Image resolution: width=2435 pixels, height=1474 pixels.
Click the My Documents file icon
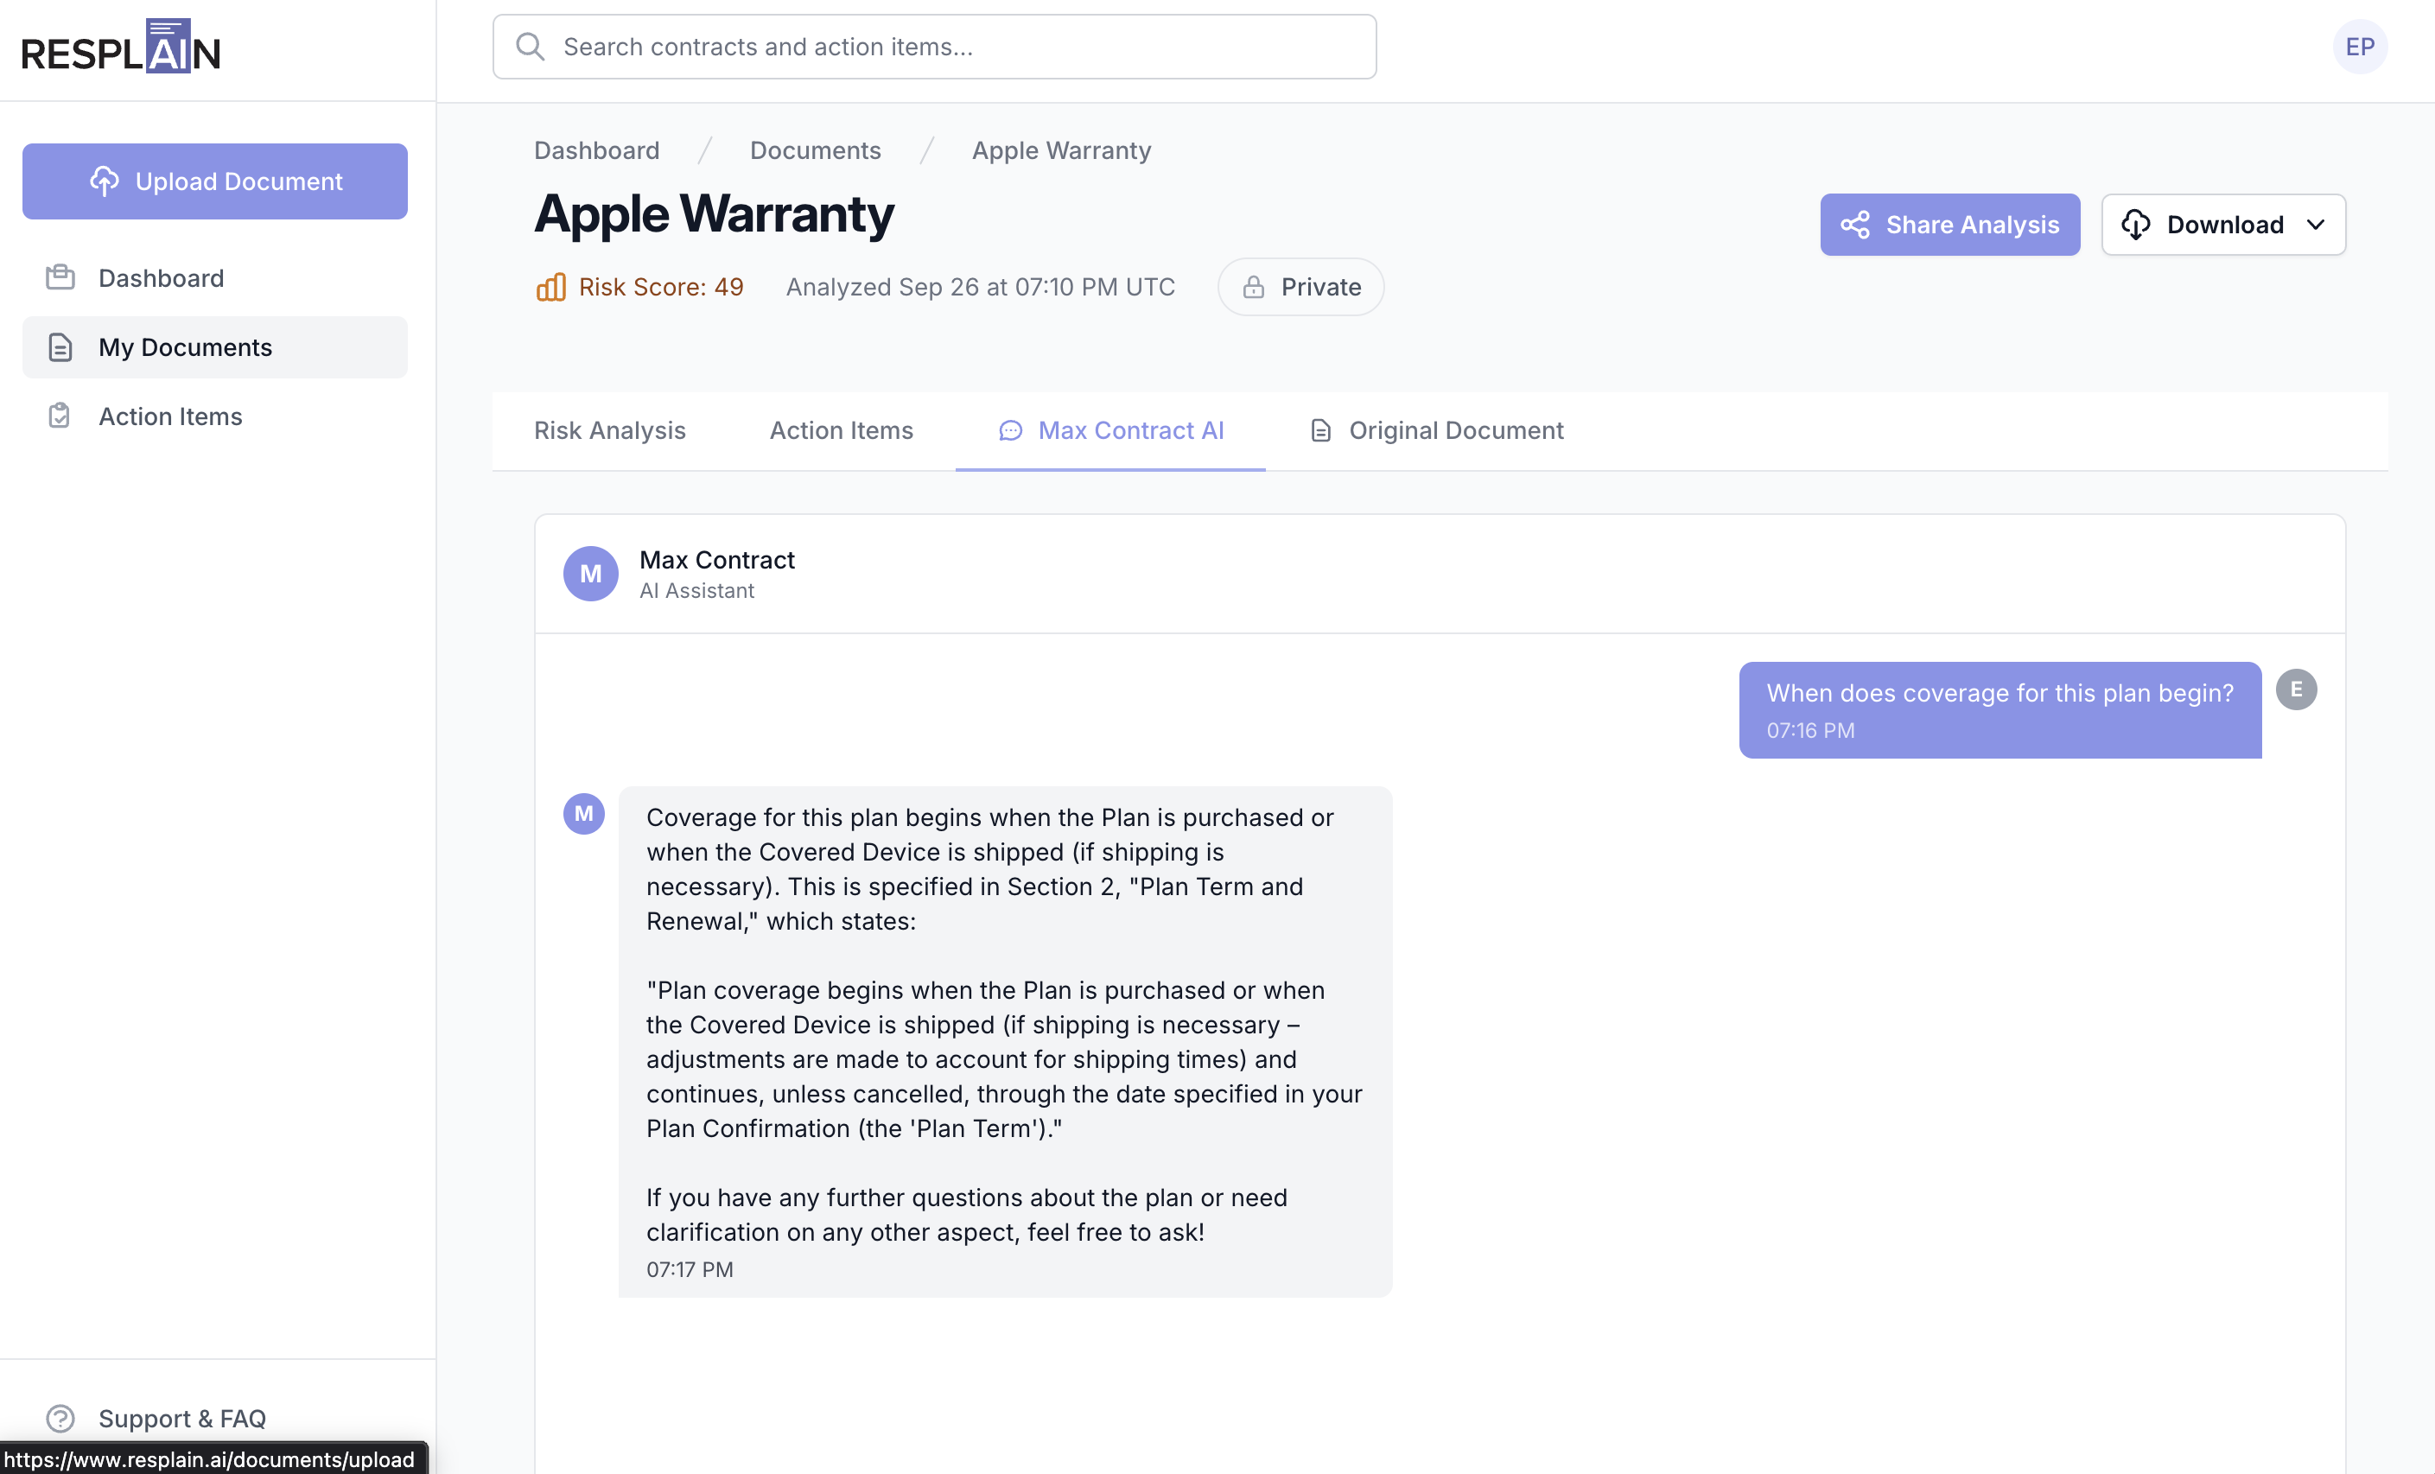(x=60, y=346)
